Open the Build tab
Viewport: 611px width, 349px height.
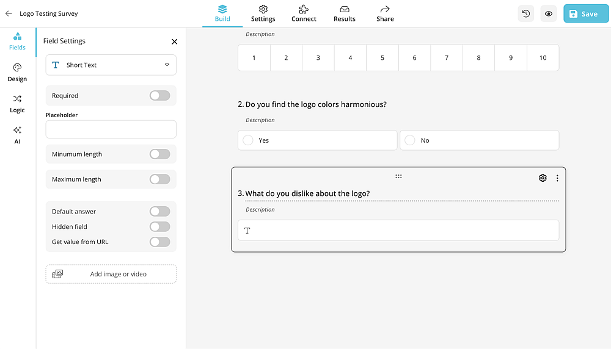point(222,13)
